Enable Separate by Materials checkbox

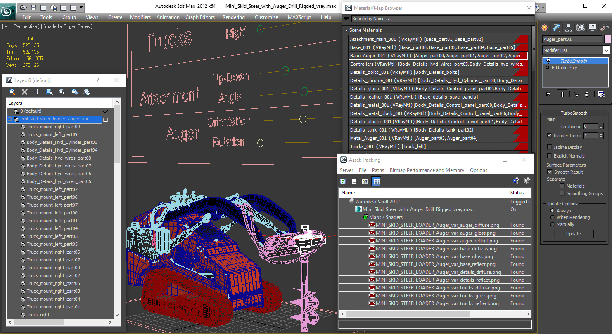[562, 186]
